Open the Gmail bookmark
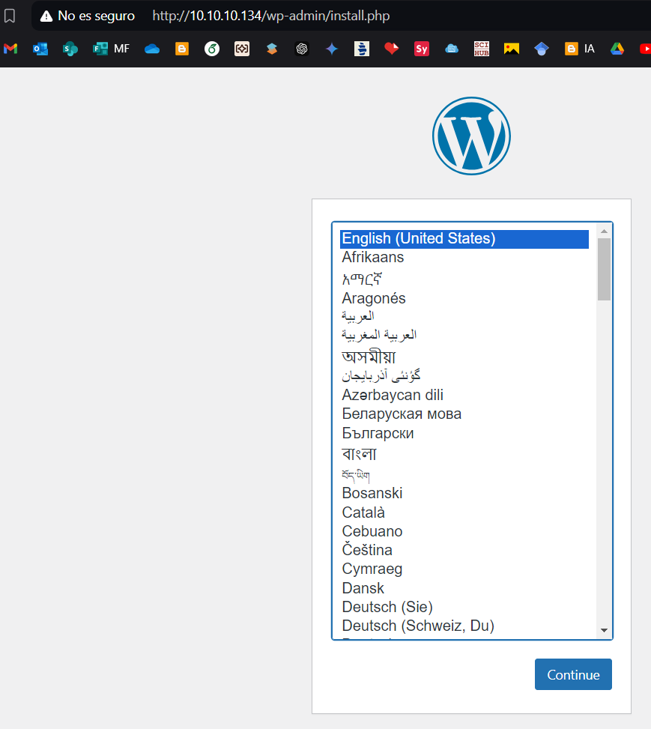Image resolution: width=651 pixels, height=729 pixels. pos(10,49)
